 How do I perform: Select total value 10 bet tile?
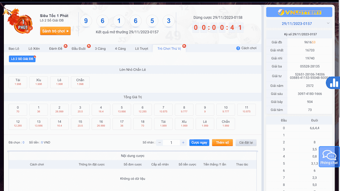(226, 109)
